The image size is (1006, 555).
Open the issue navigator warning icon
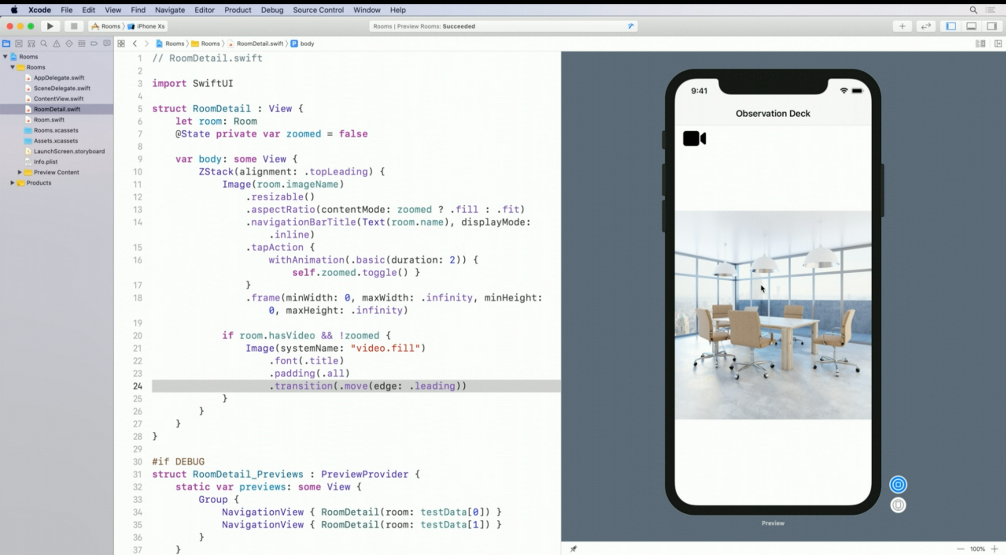(x=56, y=44)
